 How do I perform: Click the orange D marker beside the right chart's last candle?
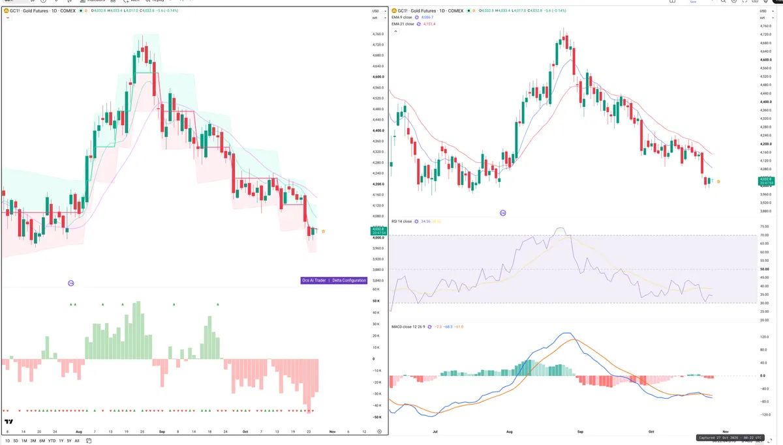(x=718, y=181)
